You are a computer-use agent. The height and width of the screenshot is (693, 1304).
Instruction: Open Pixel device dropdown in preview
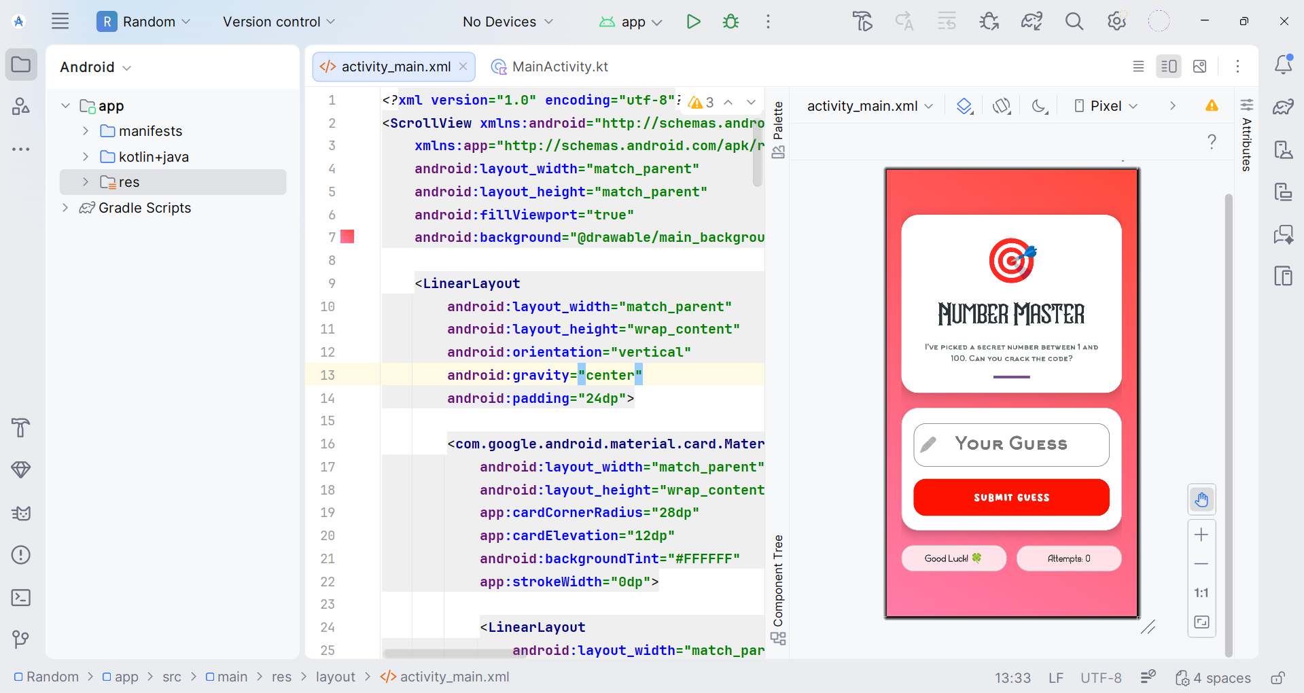tap(1106, 106)
